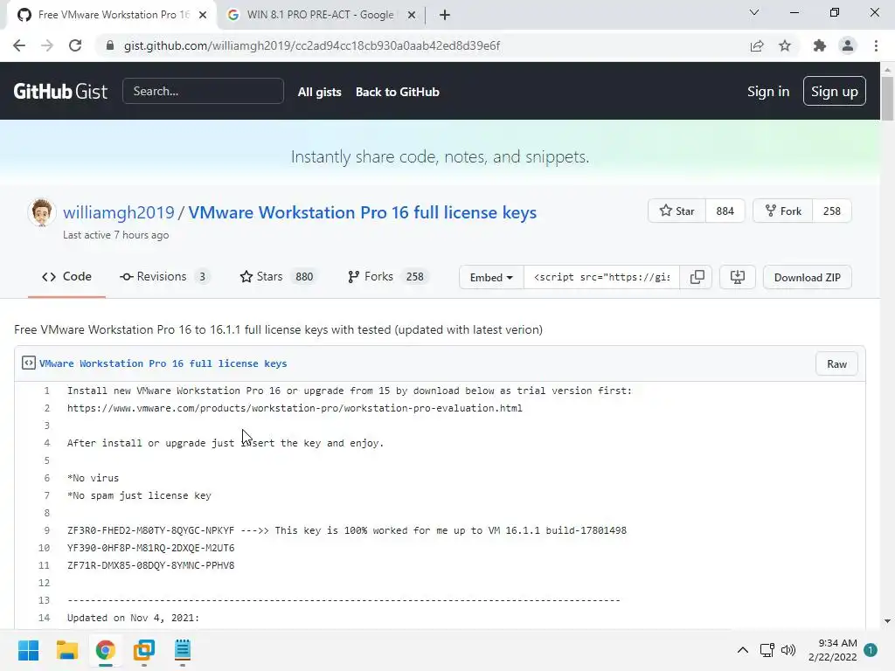Click the browser forward arrow

pos(47,45)
